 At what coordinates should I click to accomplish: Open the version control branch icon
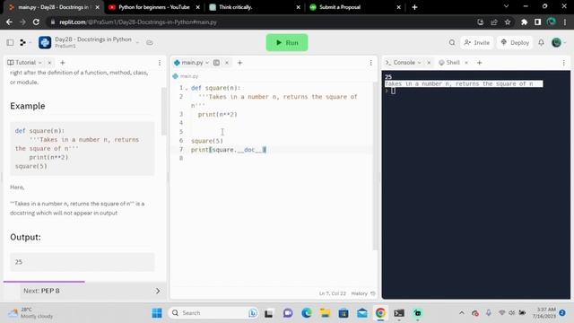point(22,42)
